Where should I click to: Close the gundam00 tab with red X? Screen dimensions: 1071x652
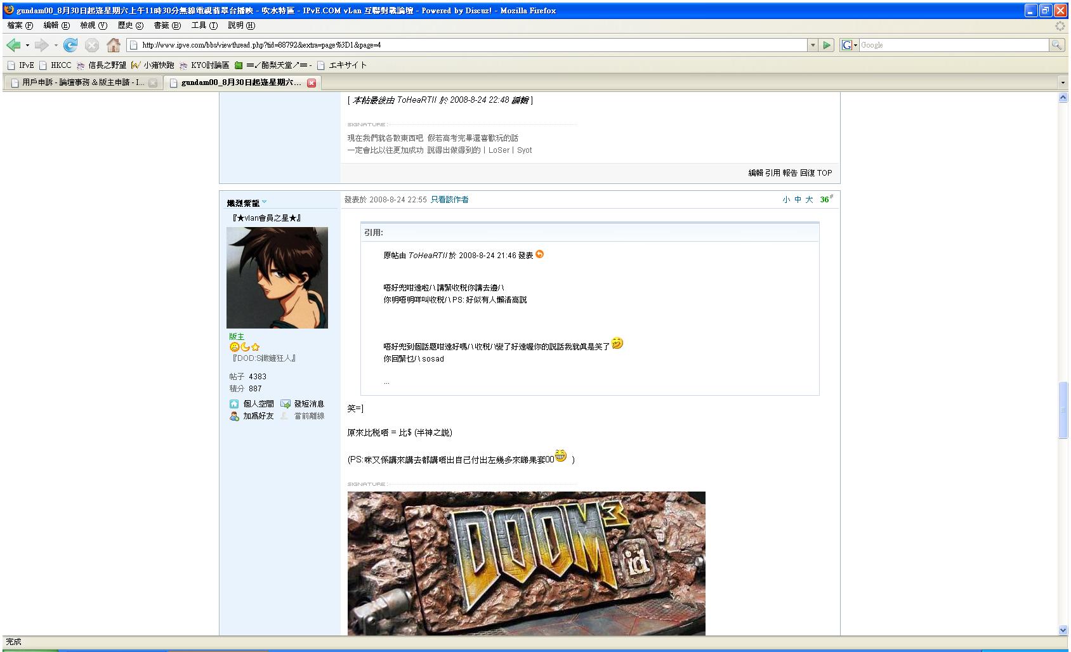[x=312, y=83]
